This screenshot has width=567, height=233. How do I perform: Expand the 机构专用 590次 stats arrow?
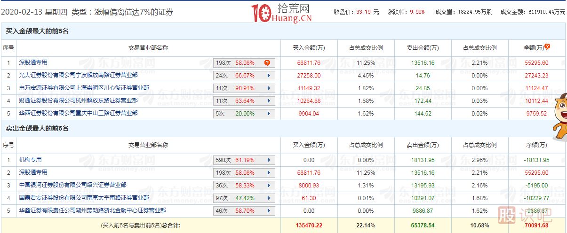point(269,160)
